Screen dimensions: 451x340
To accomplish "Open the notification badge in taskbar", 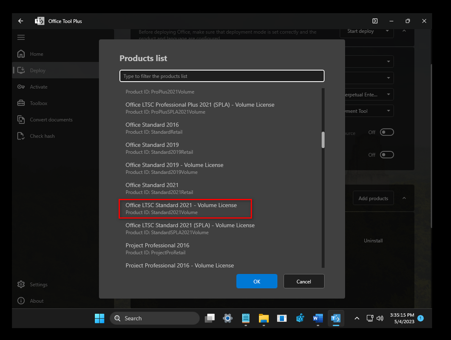I will [x=420, y=318].
